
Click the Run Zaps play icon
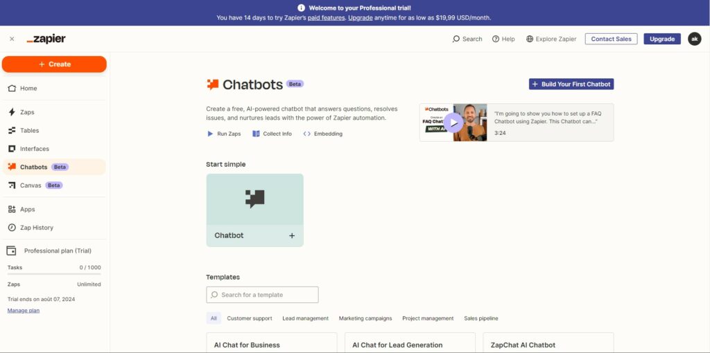point(210,134)
